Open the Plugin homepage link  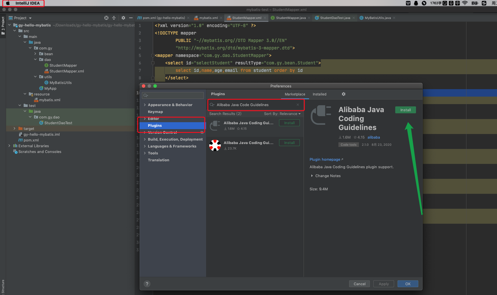[x=325, y=159]
